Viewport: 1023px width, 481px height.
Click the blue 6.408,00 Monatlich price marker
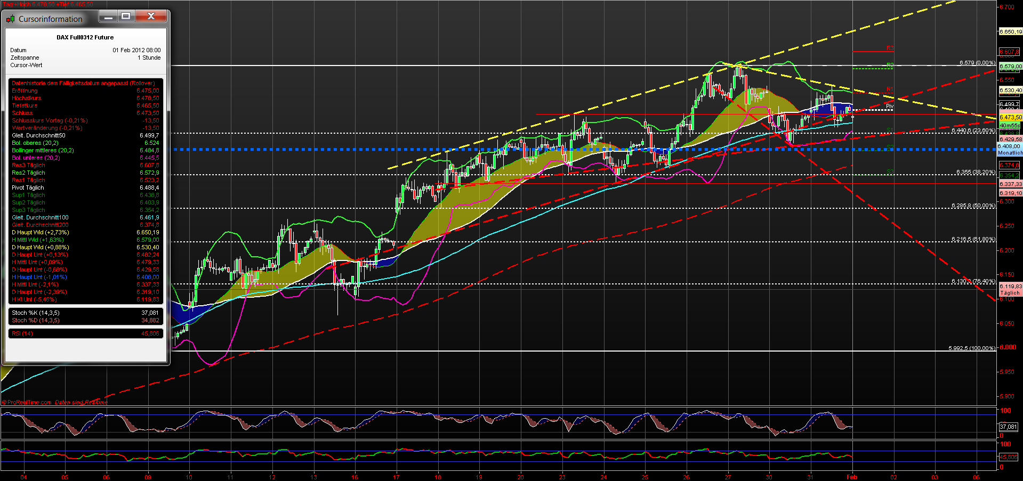1008,146
